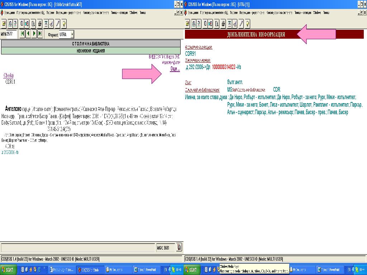Screen dimensions: 367x275
Task: Click 'Ангелско' bold title text
Action: (13, 109)
